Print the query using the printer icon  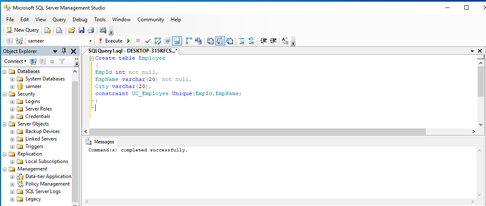[91, 30]
